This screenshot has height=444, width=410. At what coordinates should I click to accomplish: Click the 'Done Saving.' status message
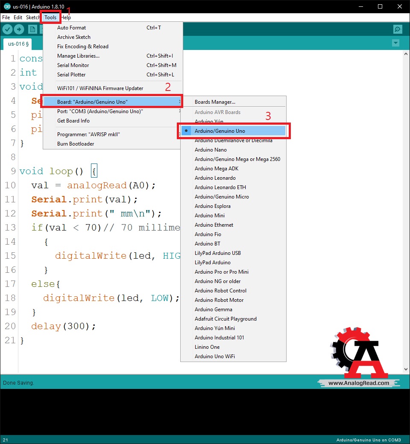point(18,383)
